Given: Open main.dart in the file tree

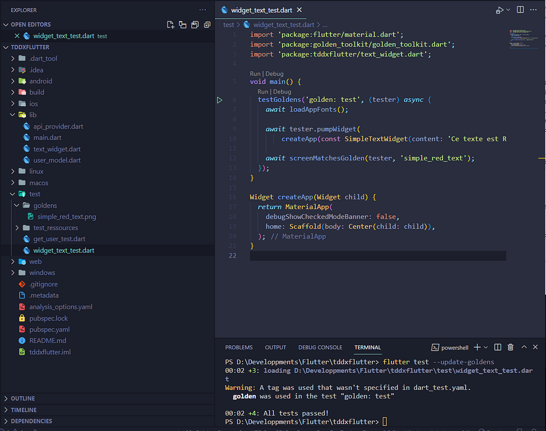Looking at the screenshot, I should 107,138.
